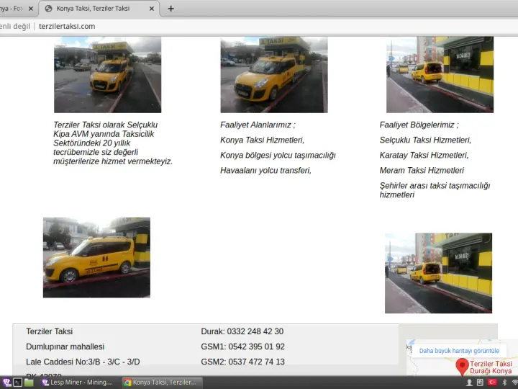Click Turkish flag keyboard layout indicator
Viewport: 518px width, 389px height.
tap(492, 383)
